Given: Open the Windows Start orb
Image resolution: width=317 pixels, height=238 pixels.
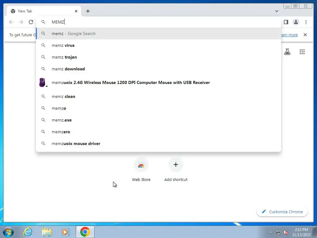Looking at the screenshot, I should 8,232.
